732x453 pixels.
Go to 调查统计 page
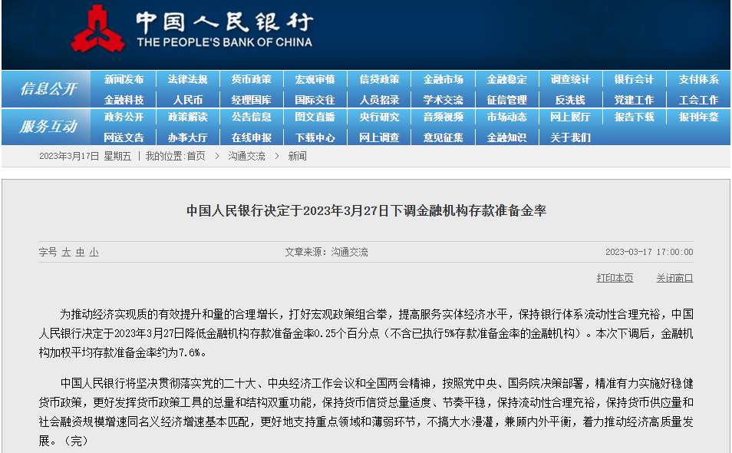[570, 79]
